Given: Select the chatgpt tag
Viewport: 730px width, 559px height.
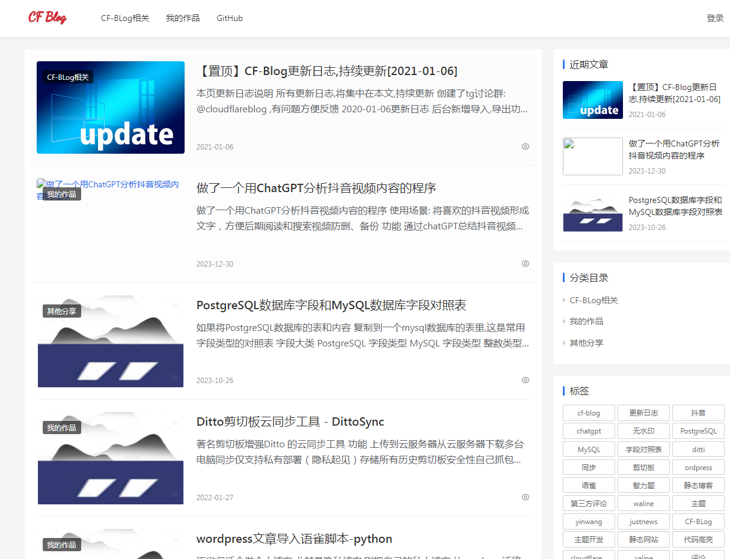Looking at the screenshot, I should (x=589, y=431).
